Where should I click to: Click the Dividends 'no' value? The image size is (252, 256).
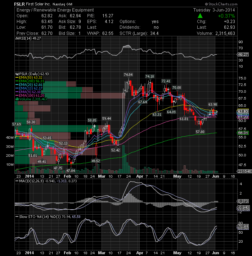(x=156, y=27)
